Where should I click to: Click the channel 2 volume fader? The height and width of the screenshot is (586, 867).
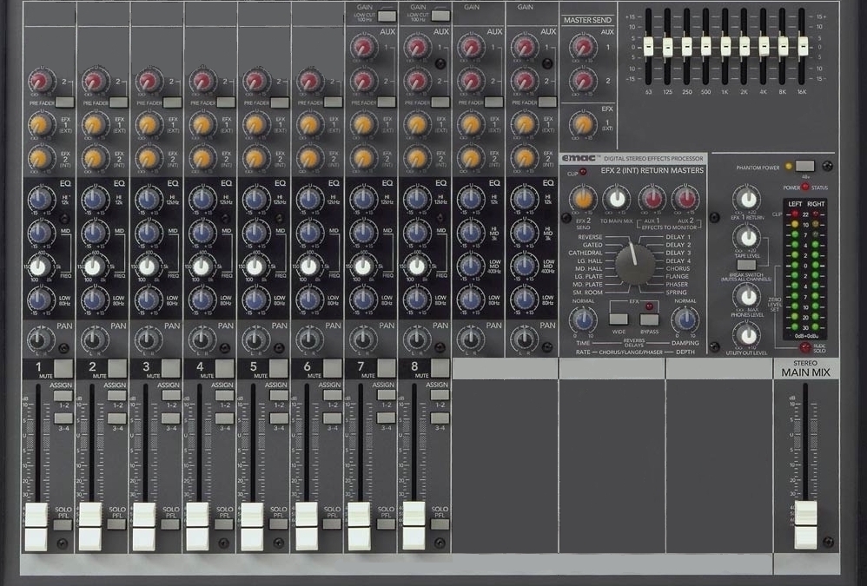tap(89, 525)
